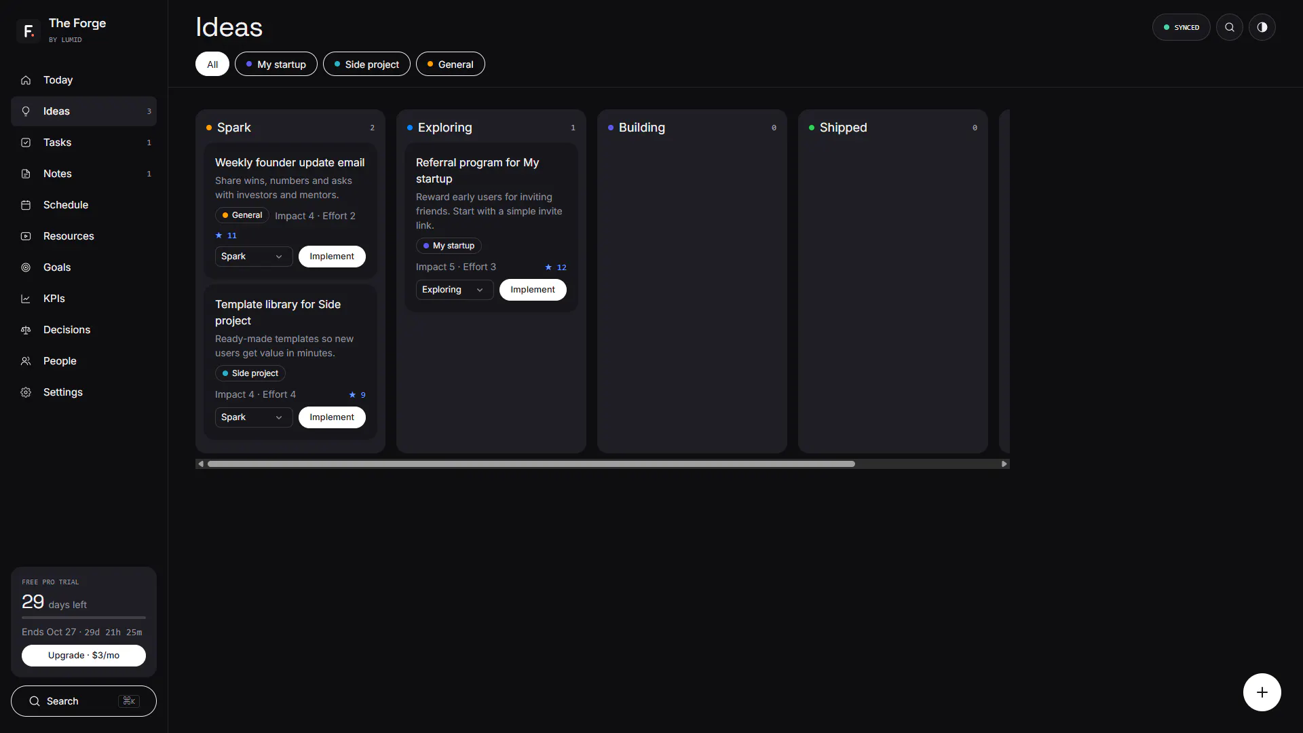Image resolution: width=1303 pixels, height=733 pixels.
Task: Click the Schedule calendar icon
Action: pyautogui.click(x=26, y=205)
